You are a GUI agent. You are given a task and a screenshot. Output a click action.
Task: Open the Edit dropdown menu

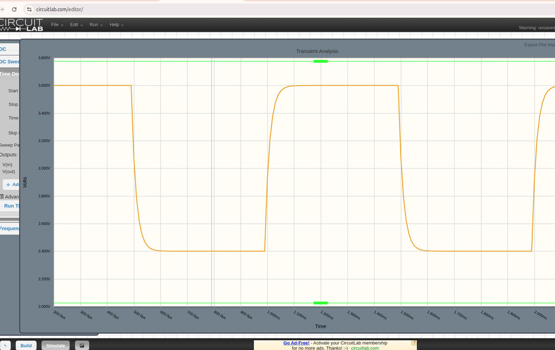(x=76, y=25)
